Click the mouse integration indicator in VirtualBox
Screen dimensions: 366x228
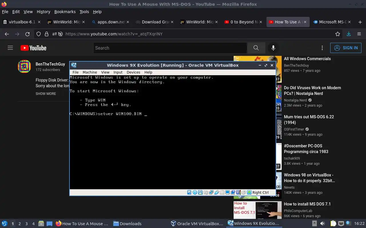point(244,192)
